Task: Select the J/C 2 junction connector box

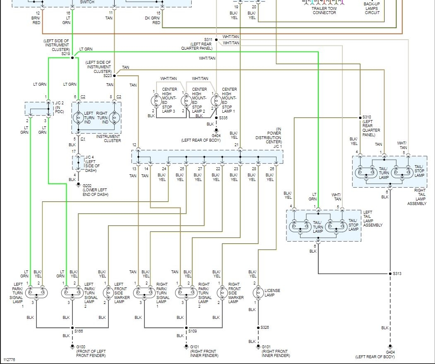Action: click(x=39, y=108)
